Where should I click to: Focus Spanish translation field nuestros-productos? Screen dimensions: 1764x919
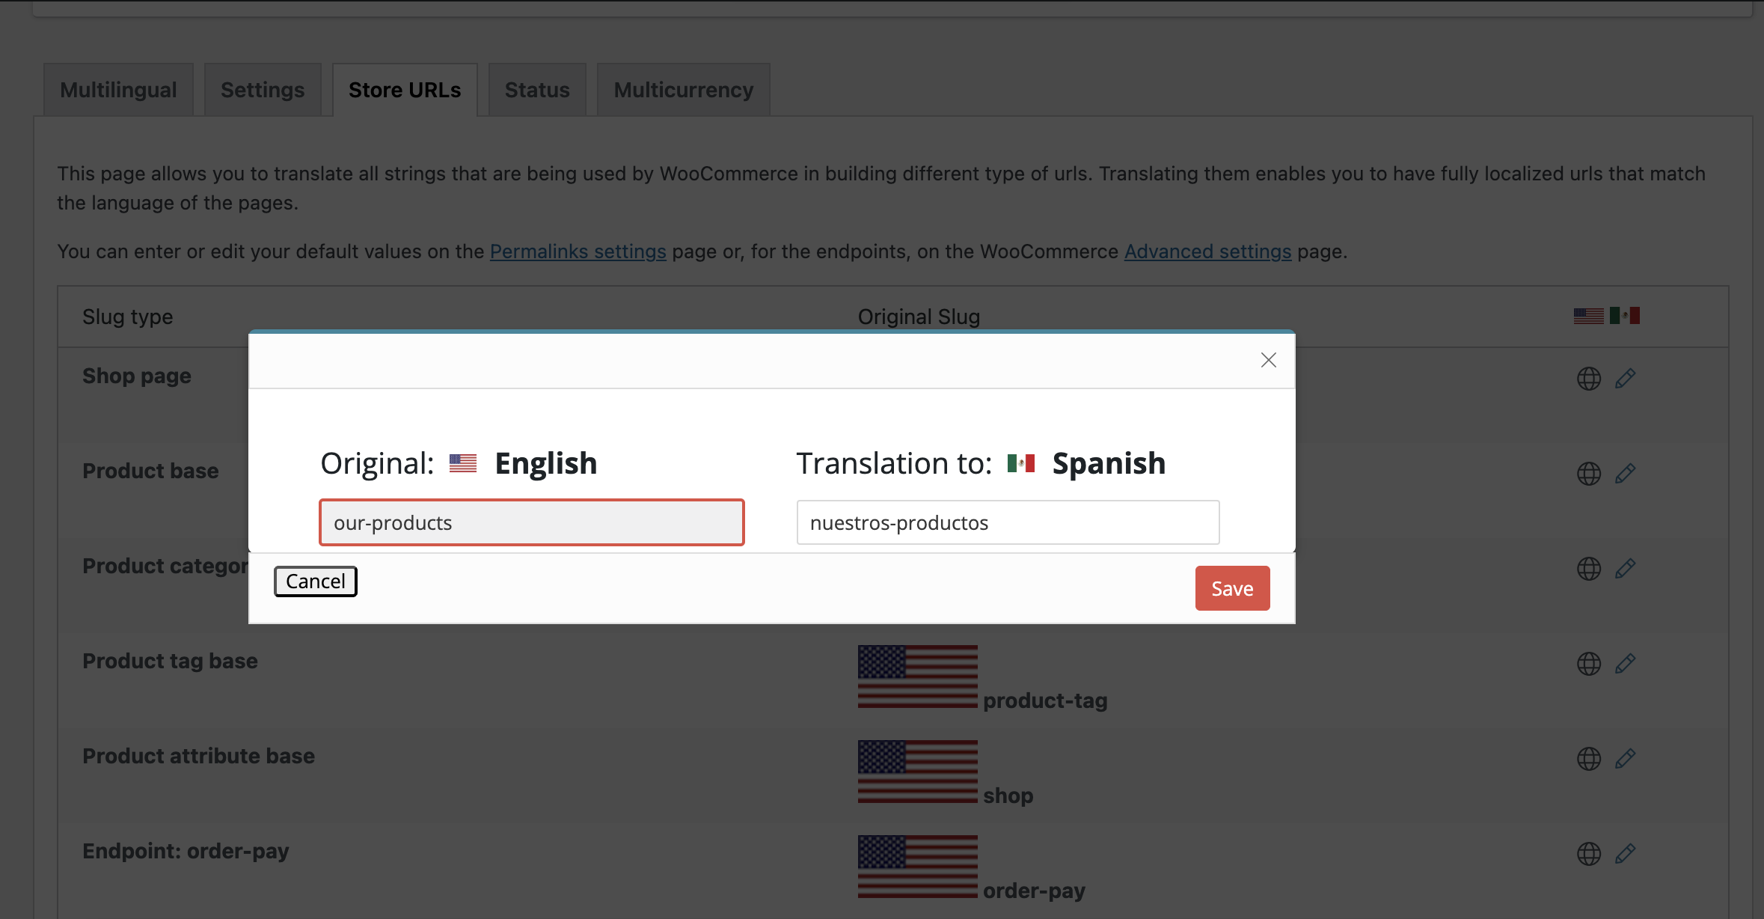click(1008, 522)
